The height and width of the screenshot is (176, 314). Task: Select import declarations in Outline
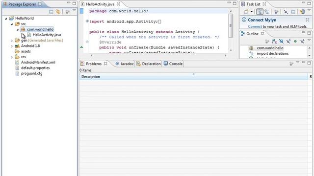(x=273, y=53)
